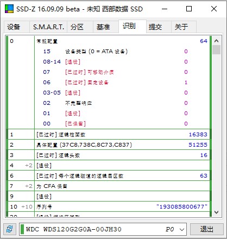This screenshot has width=227, height=239.
Task: Switch to the 设备 tab
Action: (14, 27)
